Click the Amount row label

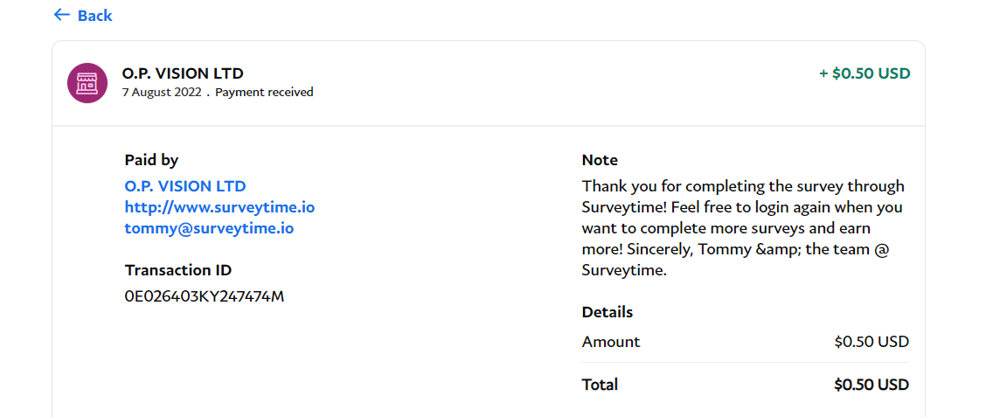(610, 342)
